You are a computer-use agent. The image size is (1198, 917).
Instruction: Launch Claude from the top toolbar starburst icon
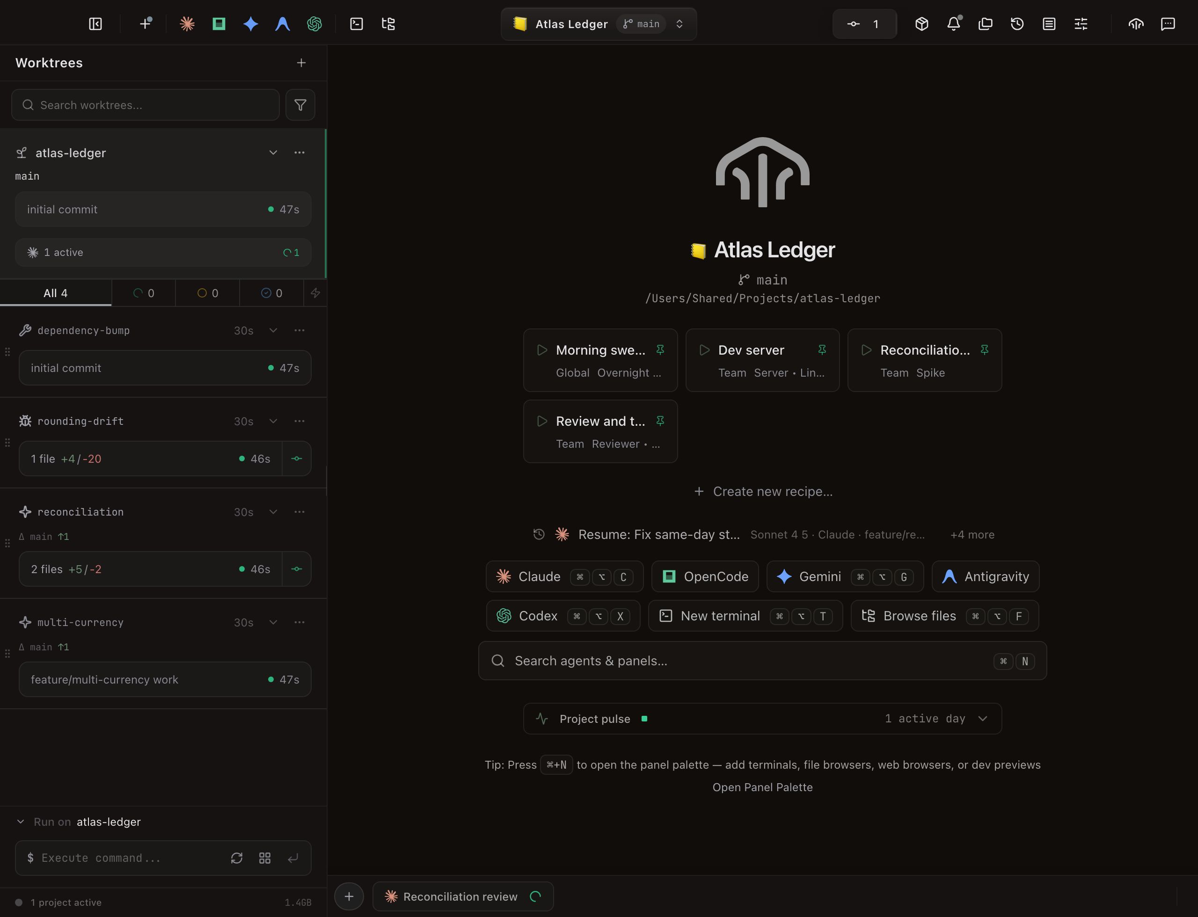[x=187, y=24]
